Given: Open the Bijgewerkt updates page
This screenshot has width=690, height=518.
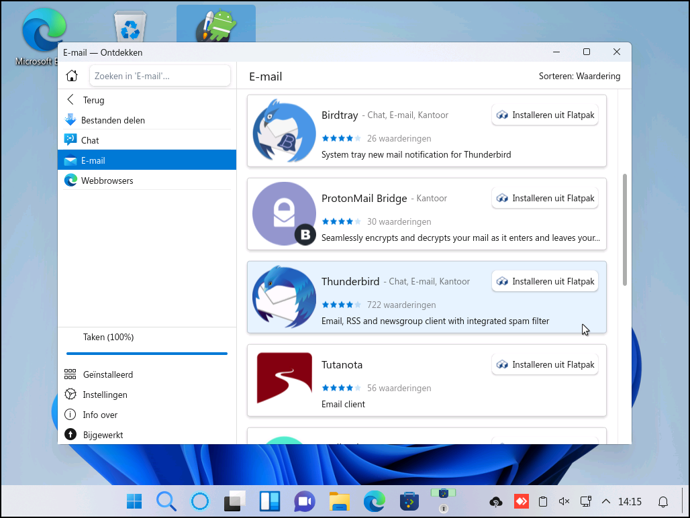Looking at the screenshot, I should click(147, 435).
